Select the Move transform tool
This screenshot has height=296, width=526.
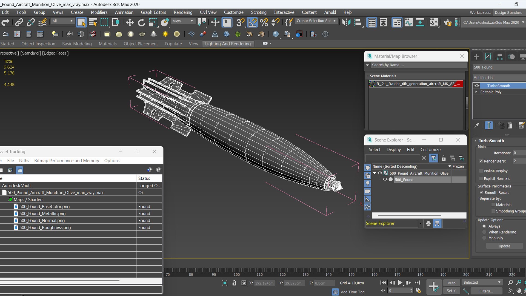[x=130, y=22]
